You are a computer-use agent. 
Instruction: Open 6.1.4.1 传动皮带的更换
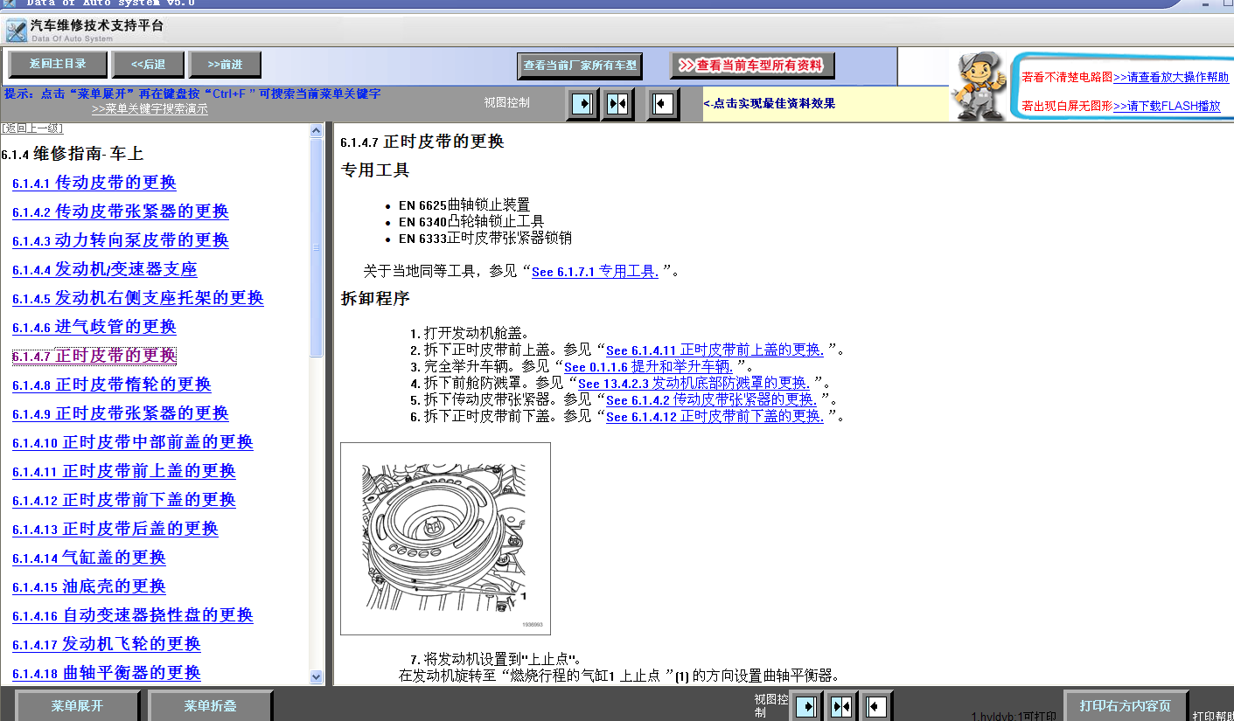click(94, 183)
